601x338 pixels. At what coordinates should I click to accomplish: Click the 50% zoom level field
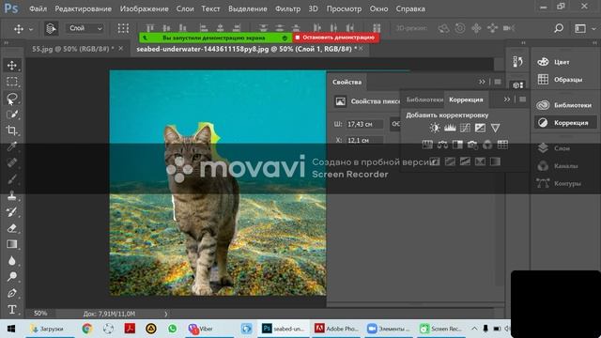[x=40, y=314]
